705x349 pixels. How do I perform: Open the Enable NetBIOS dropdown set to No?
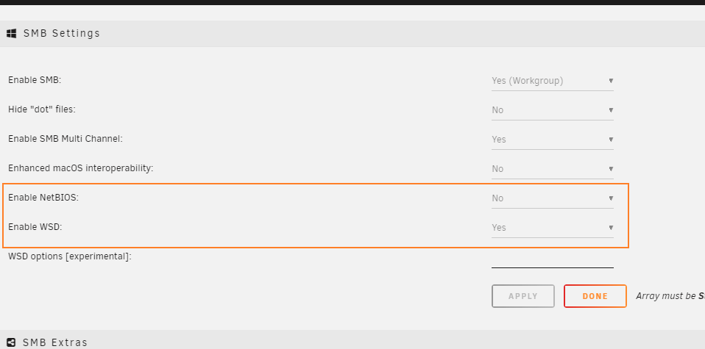[x=552, y=198]
